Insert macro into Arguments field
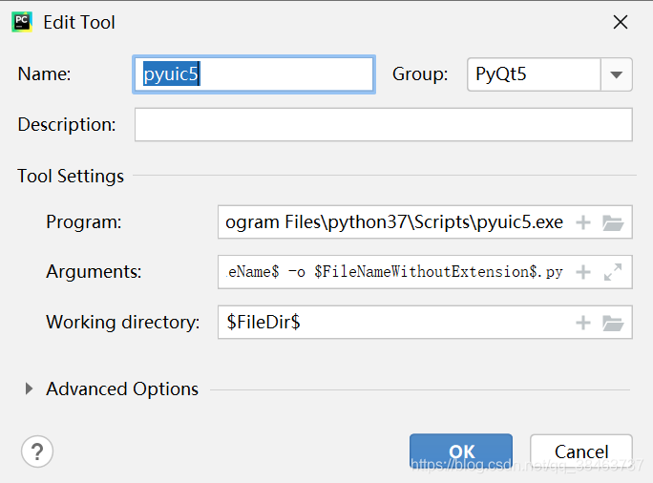This screenshot has width=653, height=483. [583, 272]
